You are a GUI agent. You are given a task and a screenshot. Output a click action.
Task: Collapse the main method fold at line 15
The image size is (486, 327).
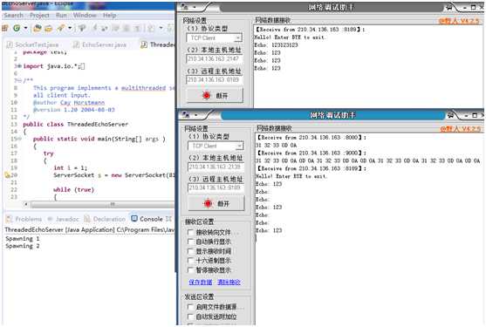coord(20,139)
